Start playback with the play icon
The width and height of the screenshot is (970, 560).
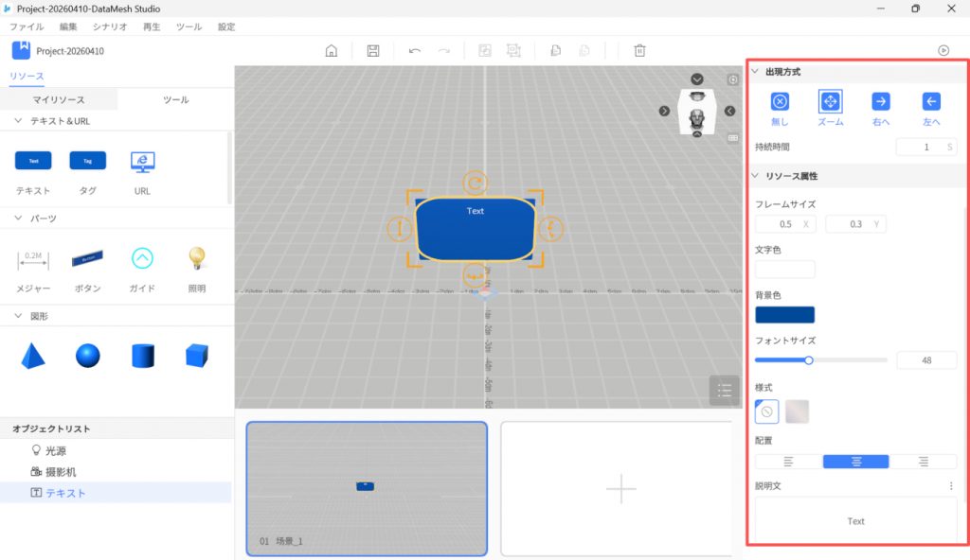point(943,51)
